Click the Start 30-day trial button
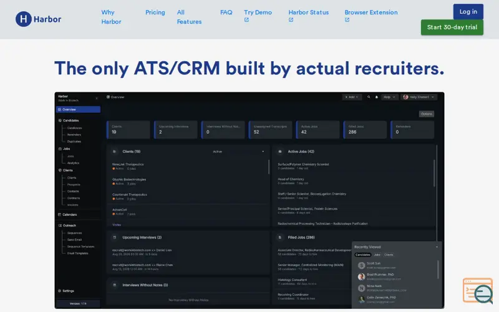 [x=452, y=27]
